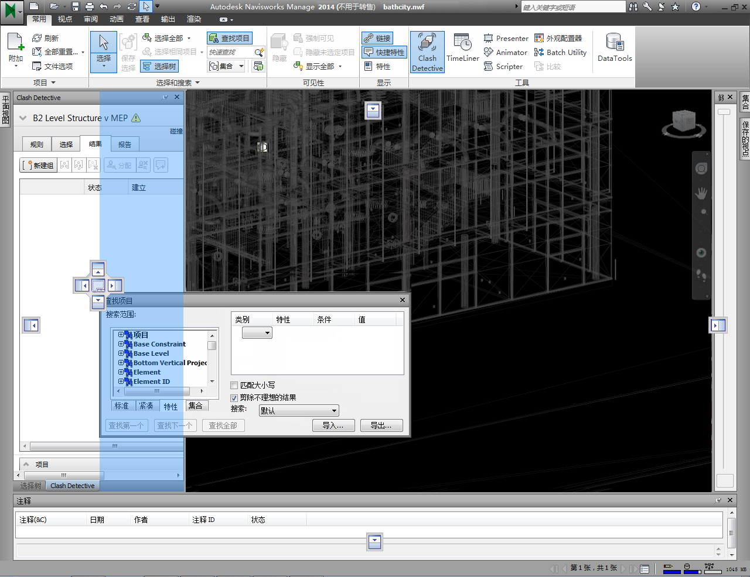The height and width of the screenshot is (577, 750).
Task: Click the print icon in quick access toolbar
Action: (90, 6)
